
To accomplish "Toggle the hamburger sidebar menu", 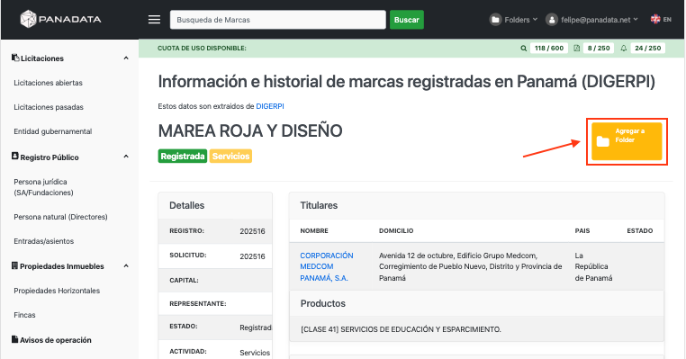I will [154, 20].
